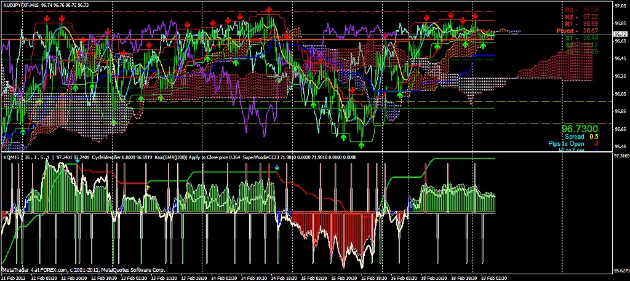Click the Pips to Open label
The height and width of the screenshot is (281, 630).
click(x=567, y=143)
